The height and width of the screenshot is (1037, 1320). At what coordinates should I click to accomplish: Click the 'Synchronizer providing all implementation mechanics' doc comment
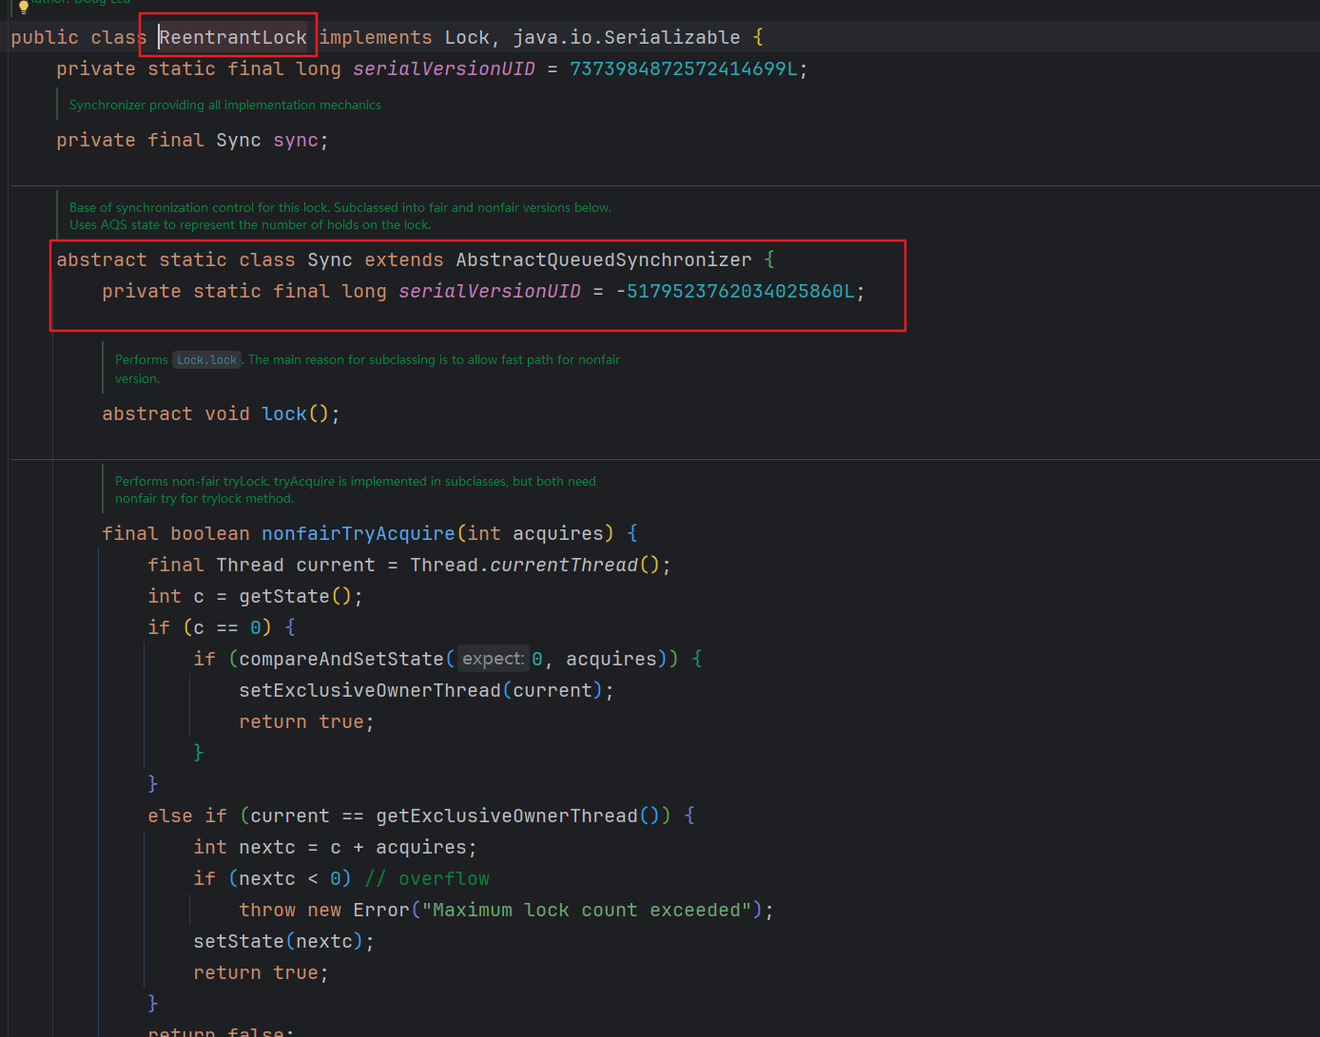224,106
